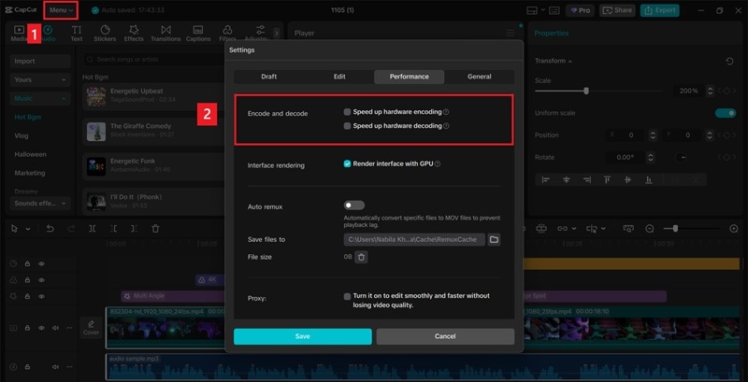Click the timeline zoom in magnifier
Screen dimensions: 748x382
[x=734, y=229]
